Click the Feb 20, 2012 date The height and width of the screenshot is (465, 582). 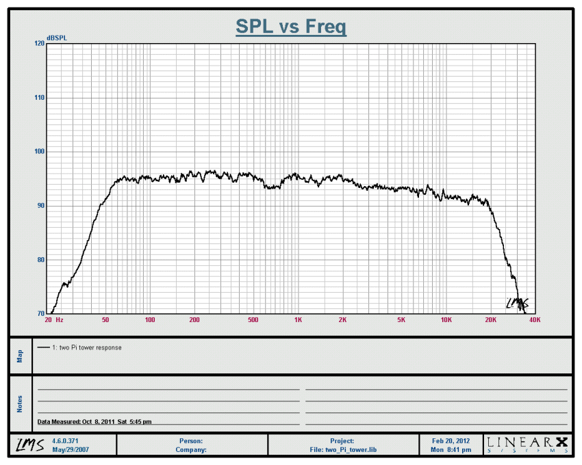coord(451,441)
